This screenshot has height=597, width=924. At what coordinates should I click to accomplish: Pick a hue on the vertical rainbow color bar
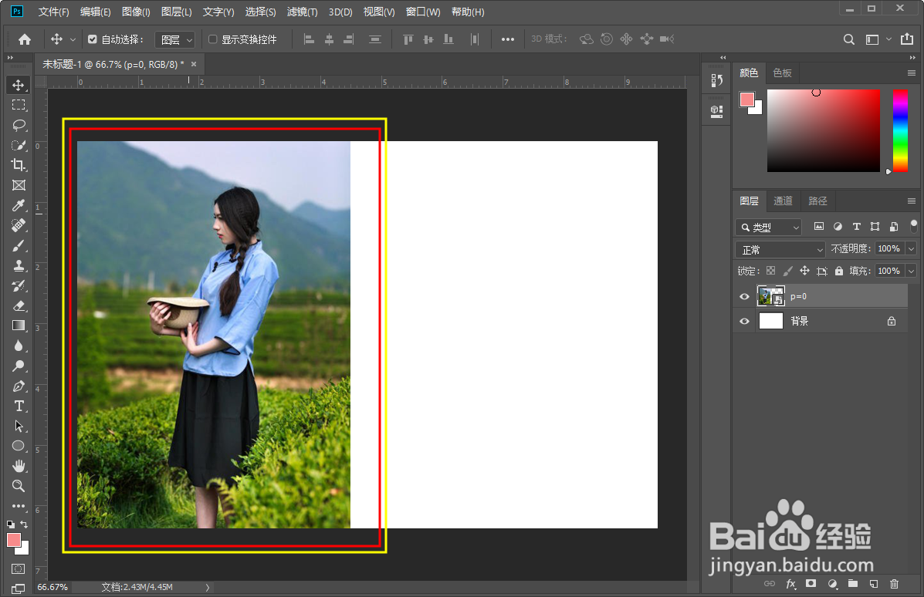[900, 131]
